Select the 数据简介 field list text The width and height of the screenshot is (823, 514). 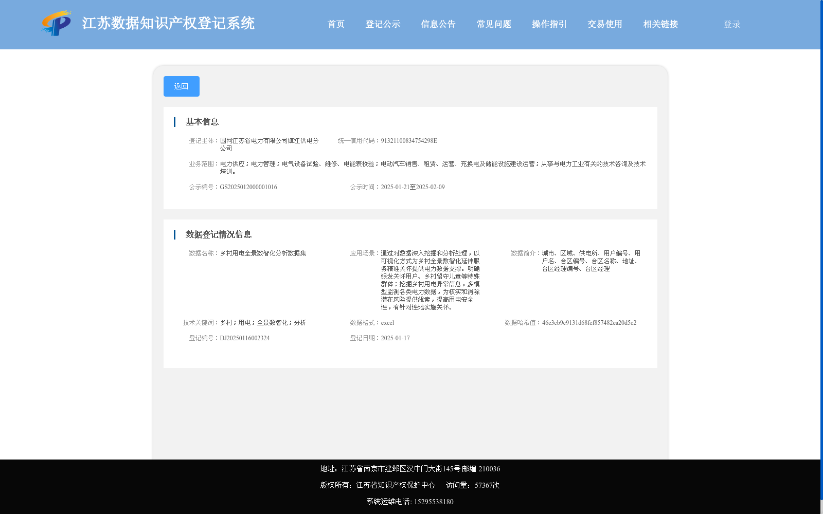point(591,261)
